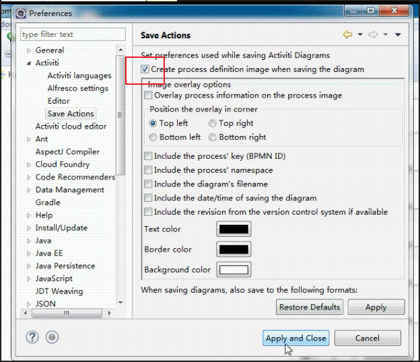The image size is (420, 362).
Task: Expand the Java tree node
Action: click(x=29, y=241)
